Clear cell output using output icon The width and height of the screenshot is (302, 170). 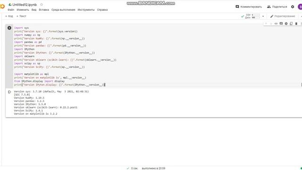(9, 92)
